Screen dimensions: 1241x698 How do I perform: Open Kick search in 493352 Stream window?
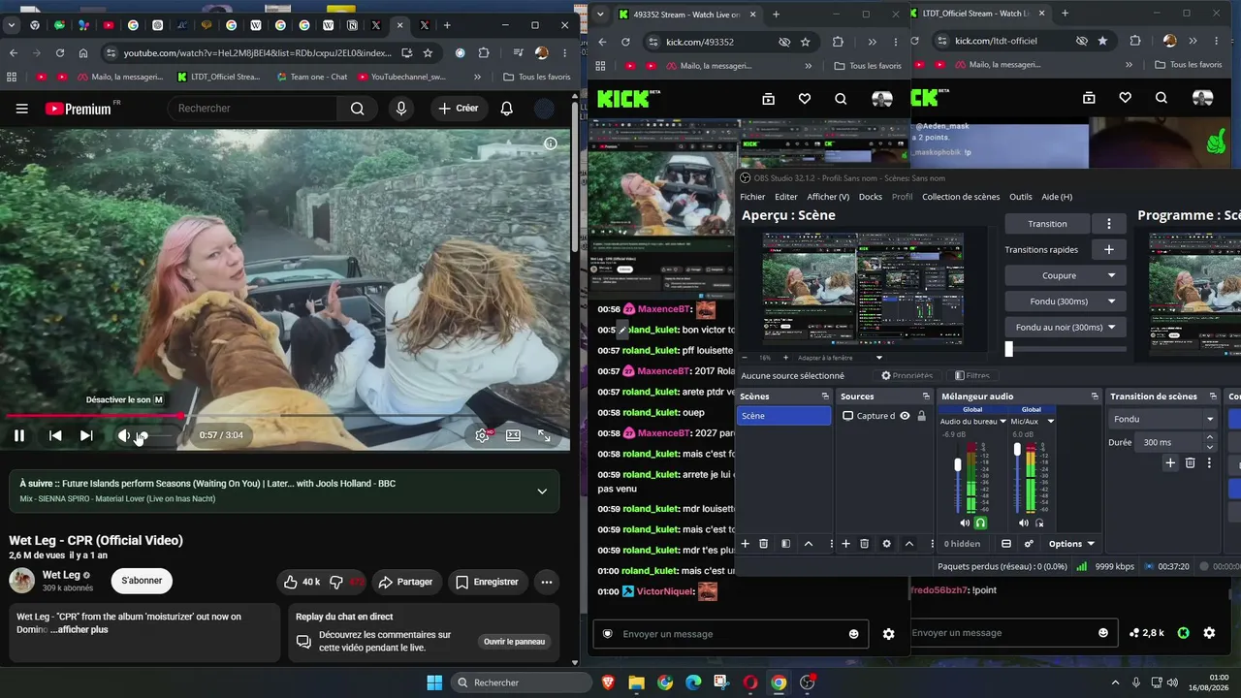click(x=841, y=99)
